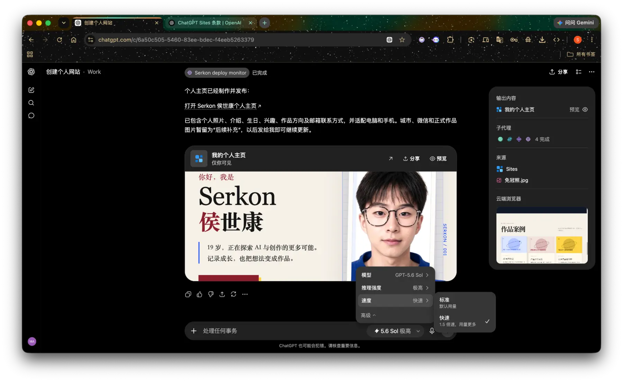Click 预览 in the site card header
The width and height of the screenshot is (623, 382).
point(438,159)
